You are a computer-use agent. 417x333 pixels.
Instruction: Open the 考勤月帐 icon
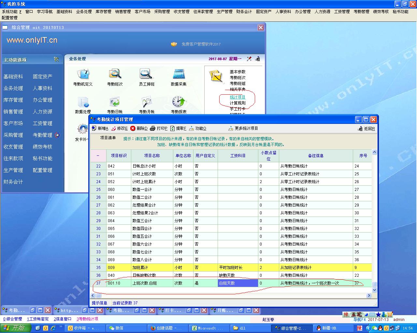point(147,102)
